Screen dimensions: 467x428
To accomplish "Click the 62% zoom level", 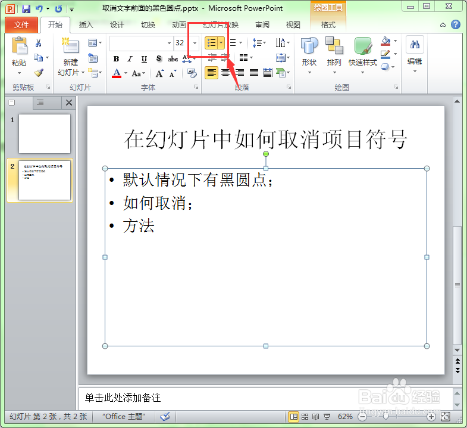I will [345, 416].
